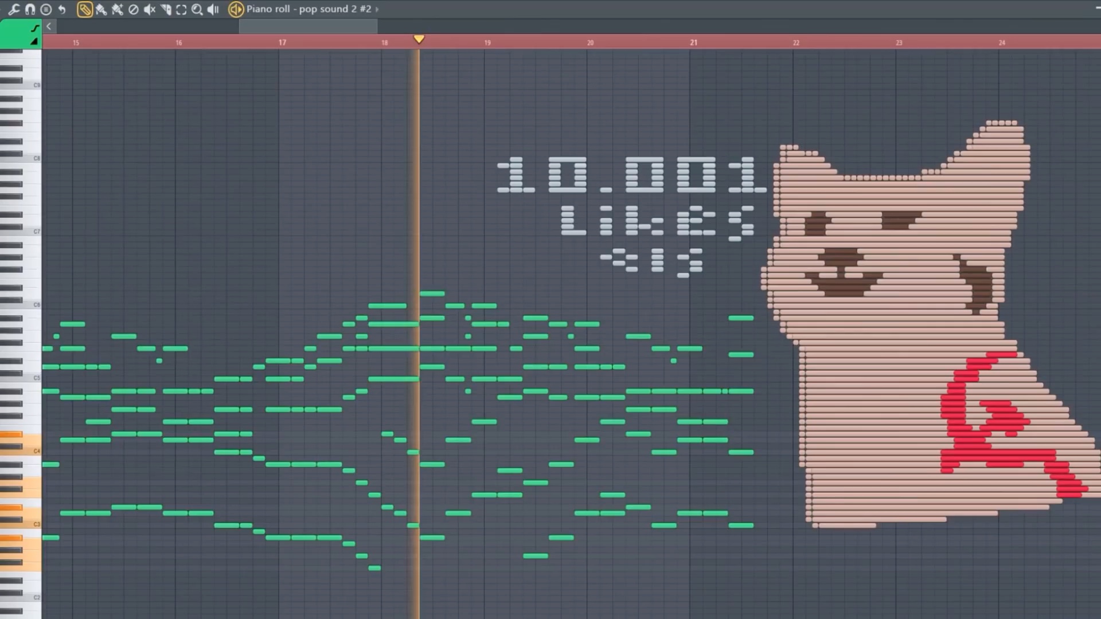Select the Paint brush tool
The width and height of the screenshot is (1101, 619).
101,9
